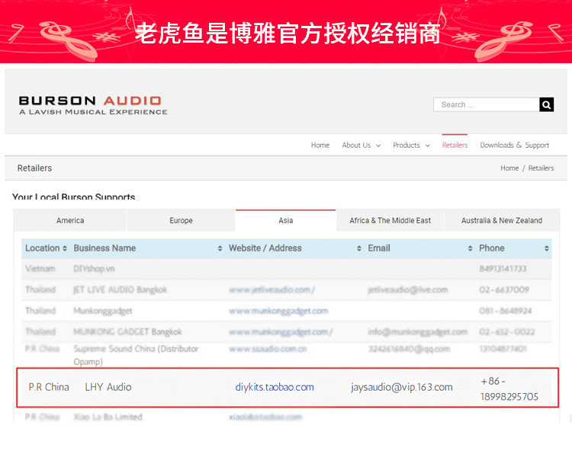Click the Website / Address header text
The image size is (572, 457).
tap(265, 248)
